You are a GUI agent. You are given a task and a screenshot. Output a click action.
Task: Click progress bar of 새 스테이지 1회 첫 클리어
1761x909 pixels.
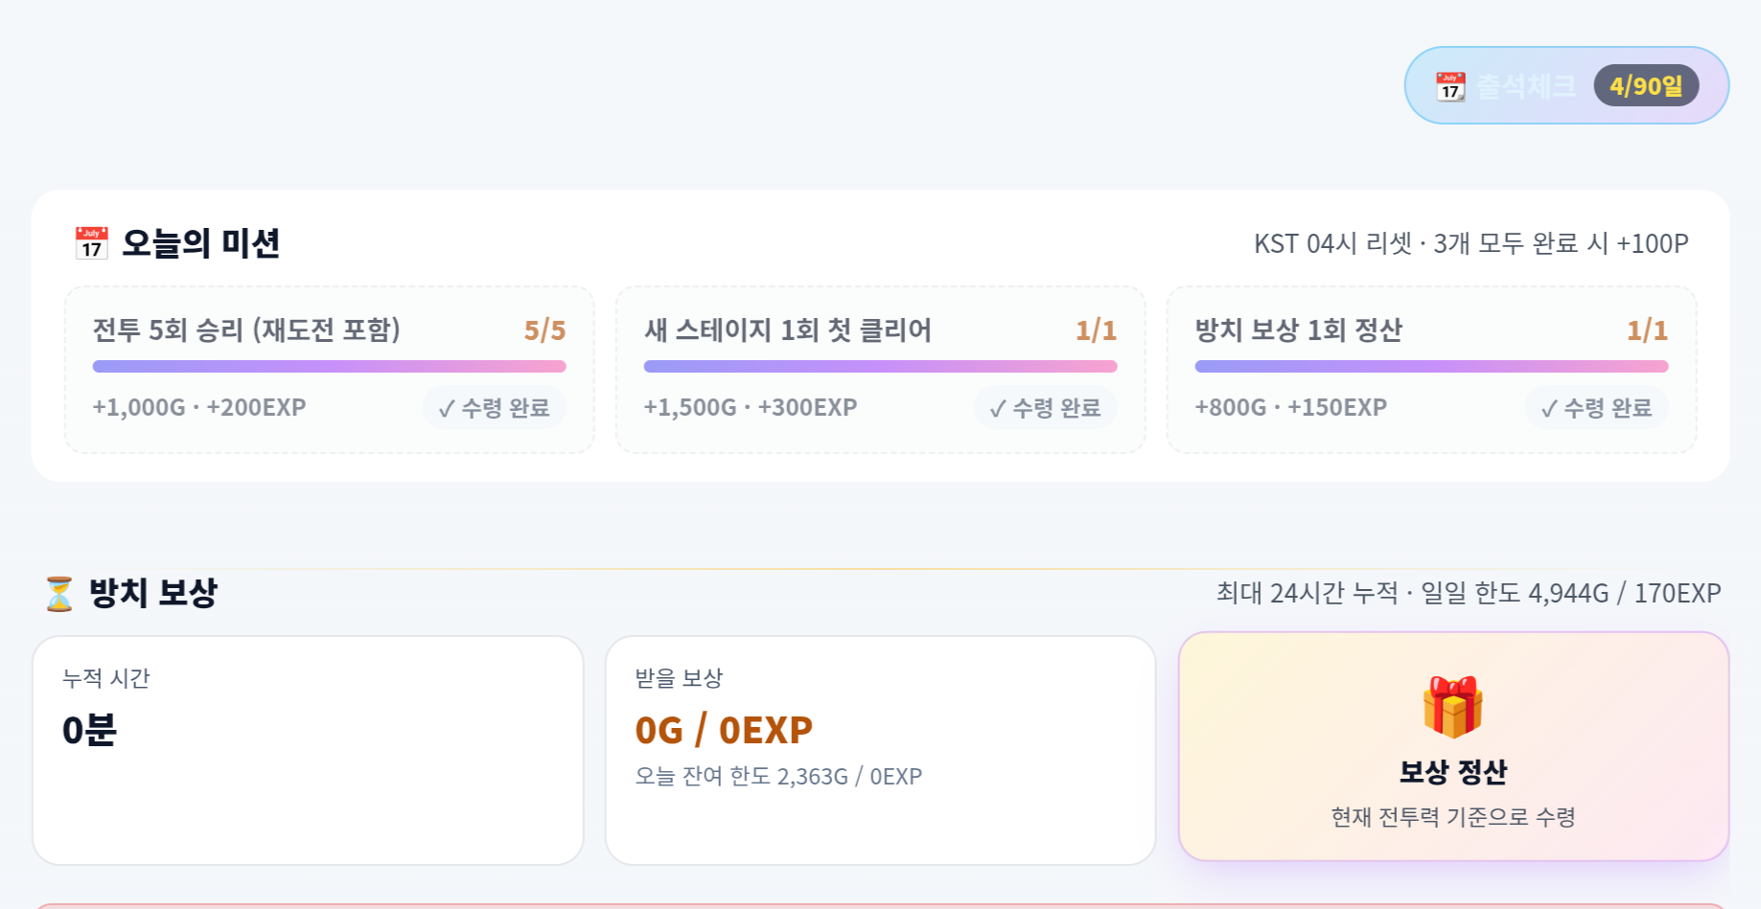tap(881, 366)
